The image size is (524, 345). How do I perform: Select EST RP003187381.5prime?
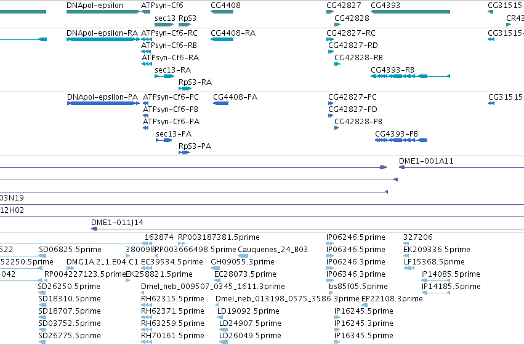182,244
